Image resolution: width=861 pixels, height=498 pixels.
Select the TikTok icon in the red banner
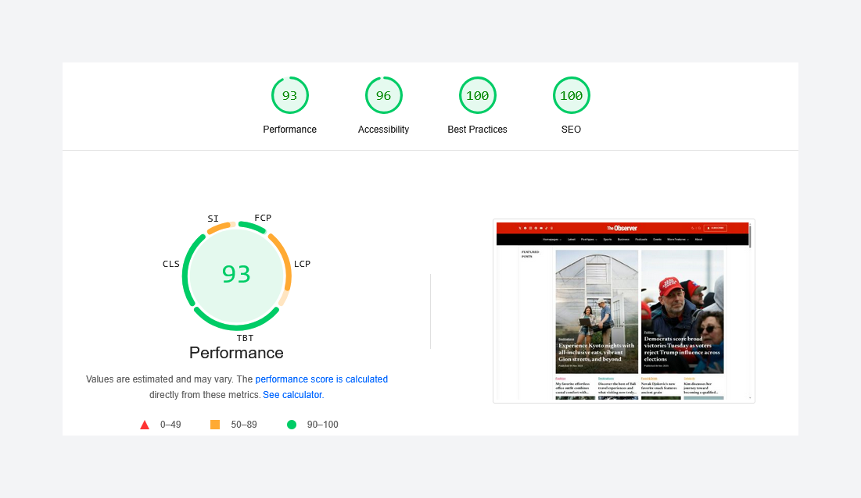coord(547,228)
